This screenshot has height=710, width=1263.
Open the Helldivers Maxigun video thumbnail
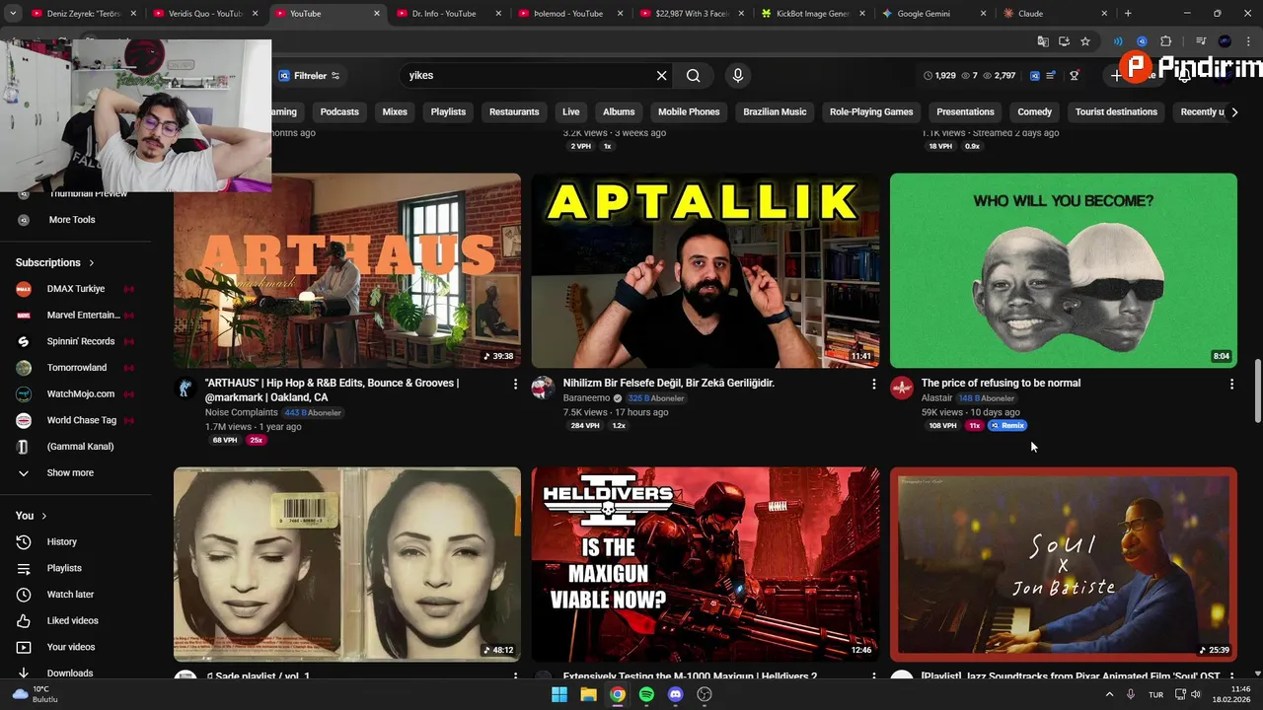(x=706, y=564)
